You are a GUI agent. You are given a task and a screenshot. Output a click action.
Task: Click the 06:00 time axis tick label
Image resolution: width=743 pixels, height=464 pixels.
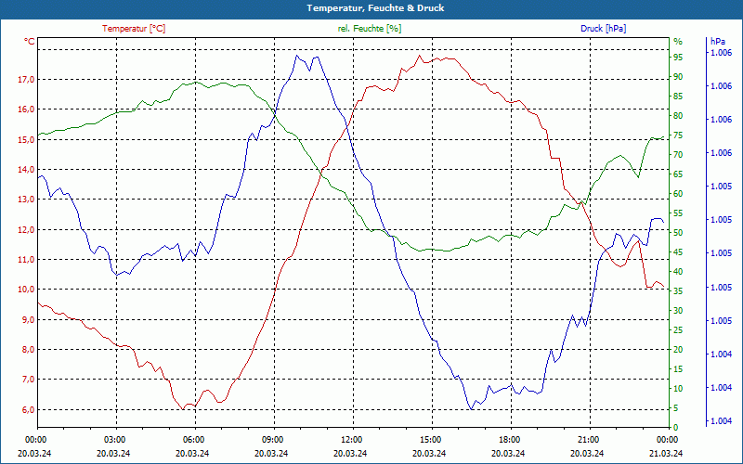(194, 439)
